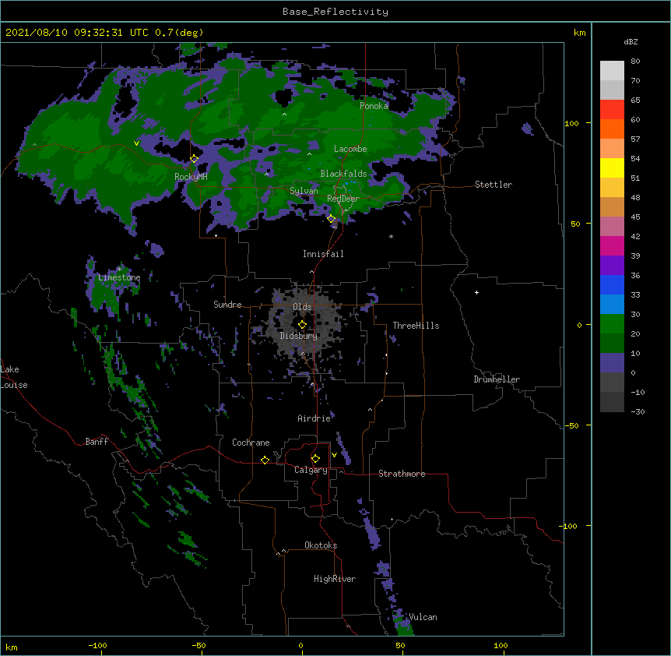Click radar site diamond marker below Olds

coord(302,325)
